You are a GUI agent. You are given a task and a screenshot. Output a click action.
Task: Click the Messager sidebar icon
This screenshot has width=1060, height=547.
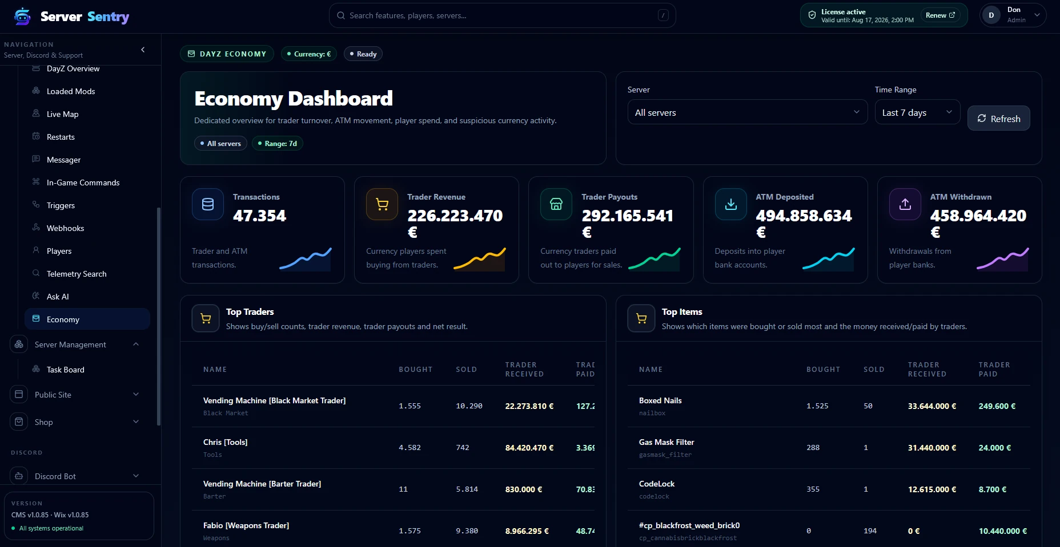coord(36,159)
